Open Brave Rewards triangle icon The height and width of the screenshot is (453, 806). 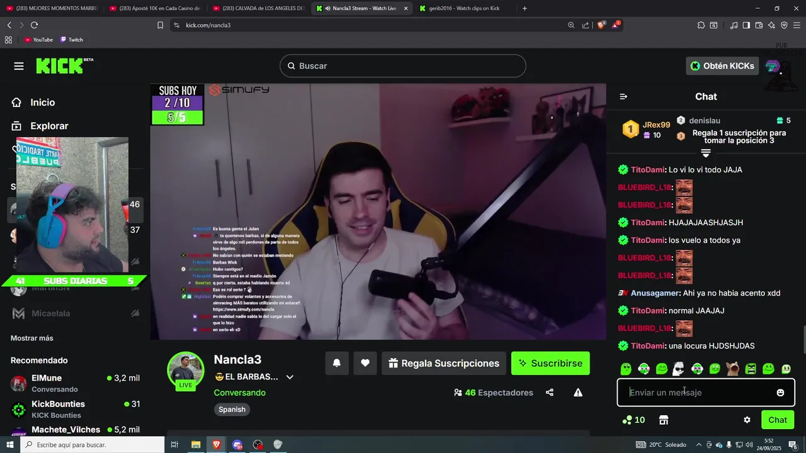click(x=616, y=25)
